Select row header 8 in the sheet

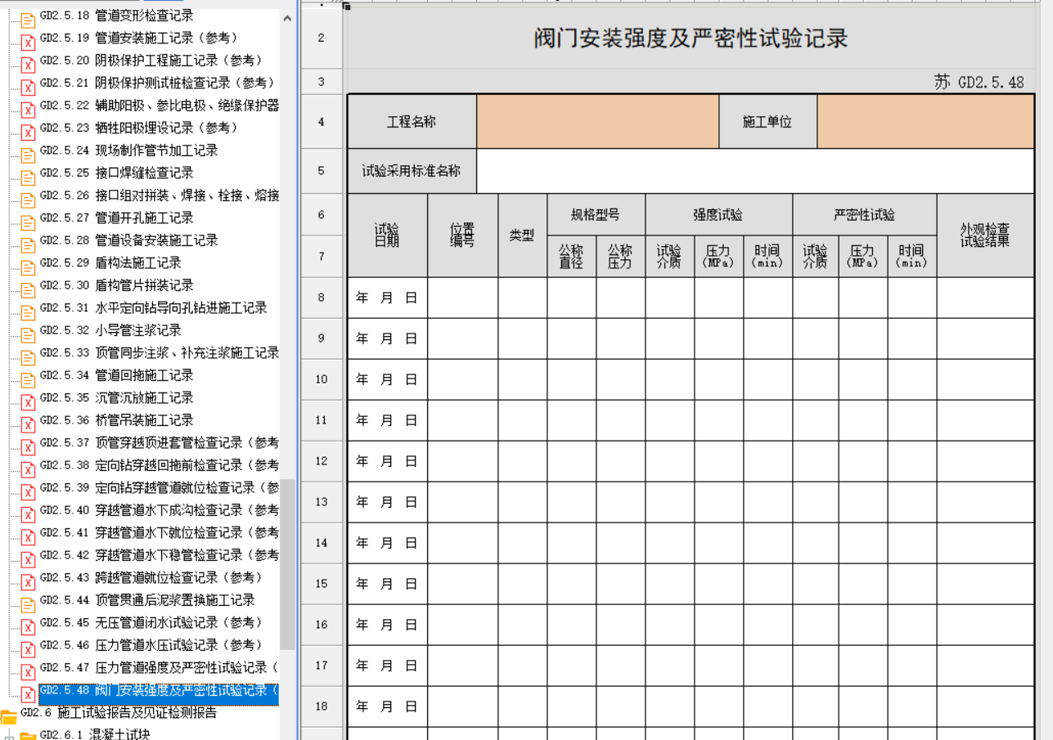point(322,298)
